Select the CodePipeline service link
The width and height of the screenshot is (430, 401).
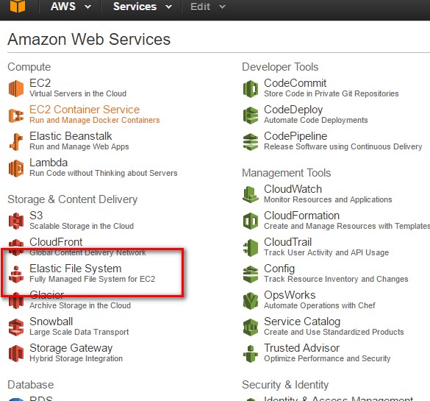[295, 136]
